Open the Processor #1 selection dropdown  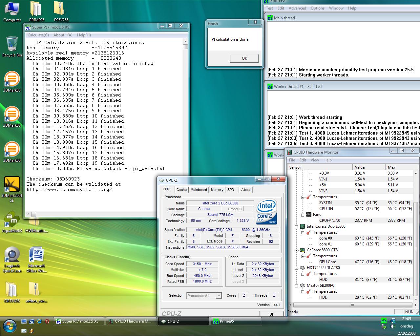(x=204, y=296)
